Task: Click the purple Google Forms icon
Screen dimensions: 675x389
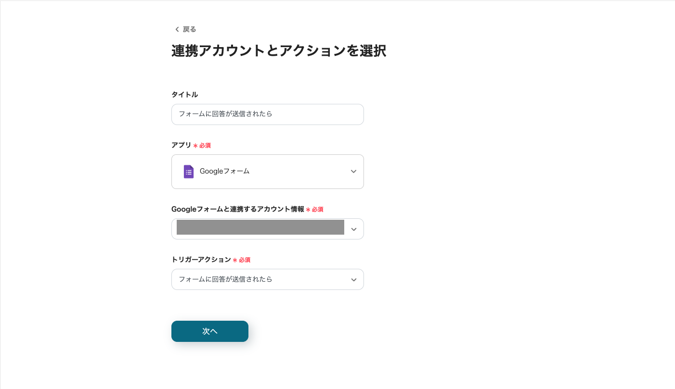Action: [189, 172]
